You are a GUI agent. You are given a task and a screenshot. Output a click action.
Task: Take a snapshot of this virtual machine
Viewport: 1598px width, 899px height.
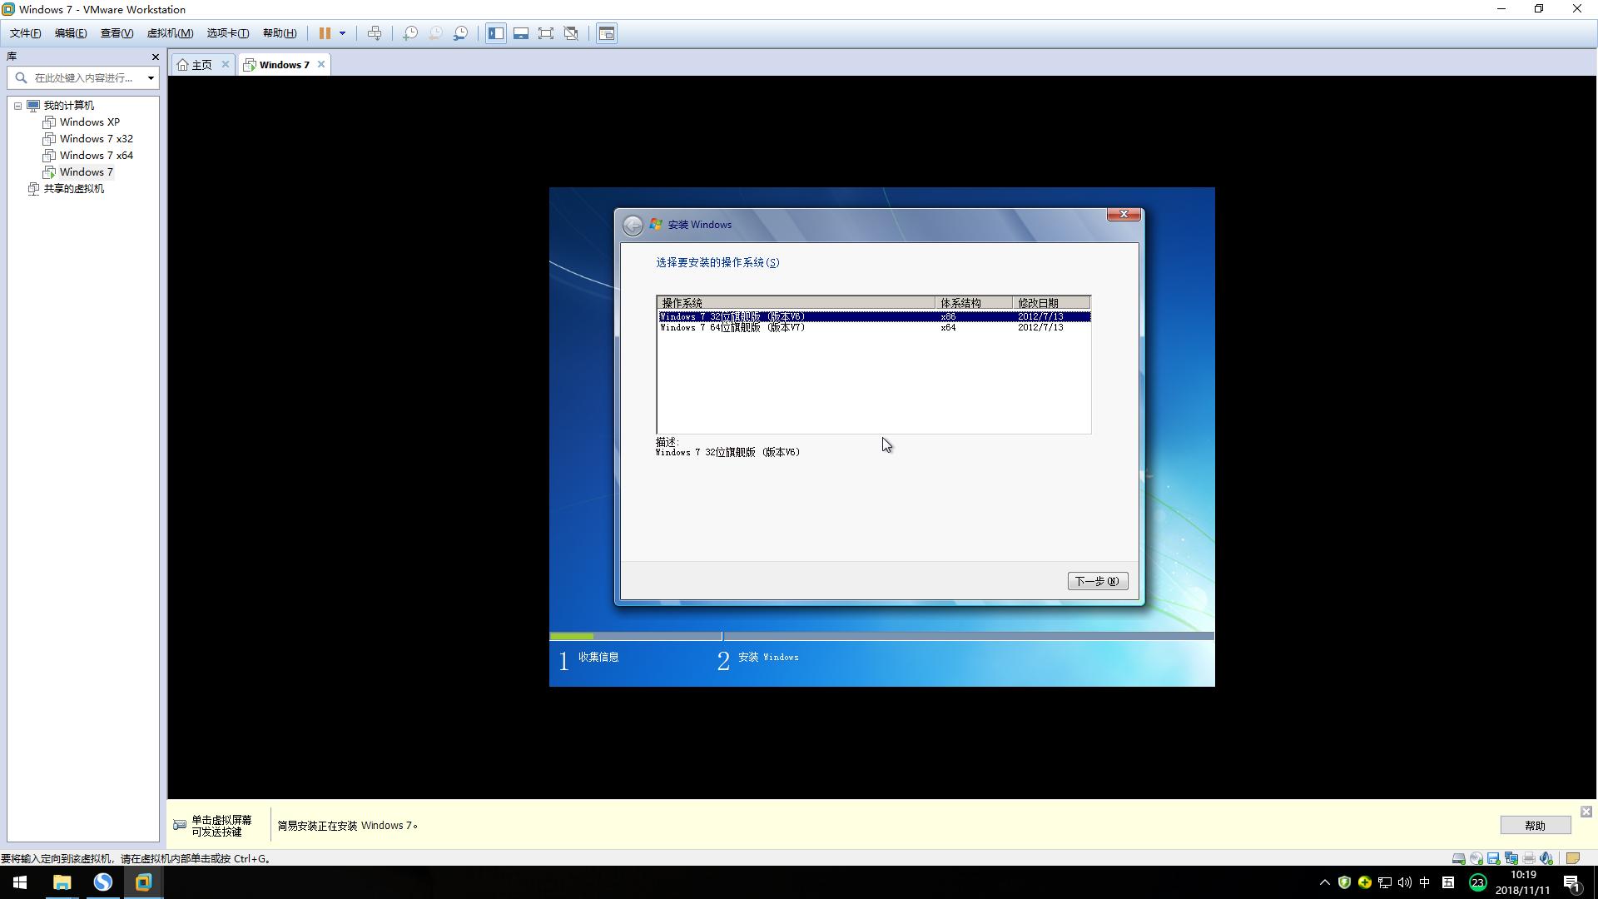[409, 33]
